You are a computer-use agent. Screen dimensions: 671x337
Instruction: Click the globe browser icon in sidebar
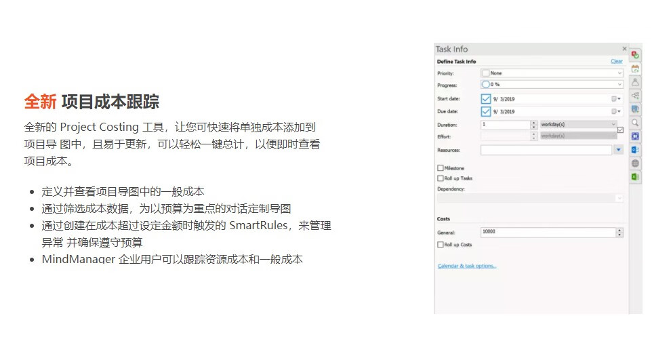tap(636, 163)
